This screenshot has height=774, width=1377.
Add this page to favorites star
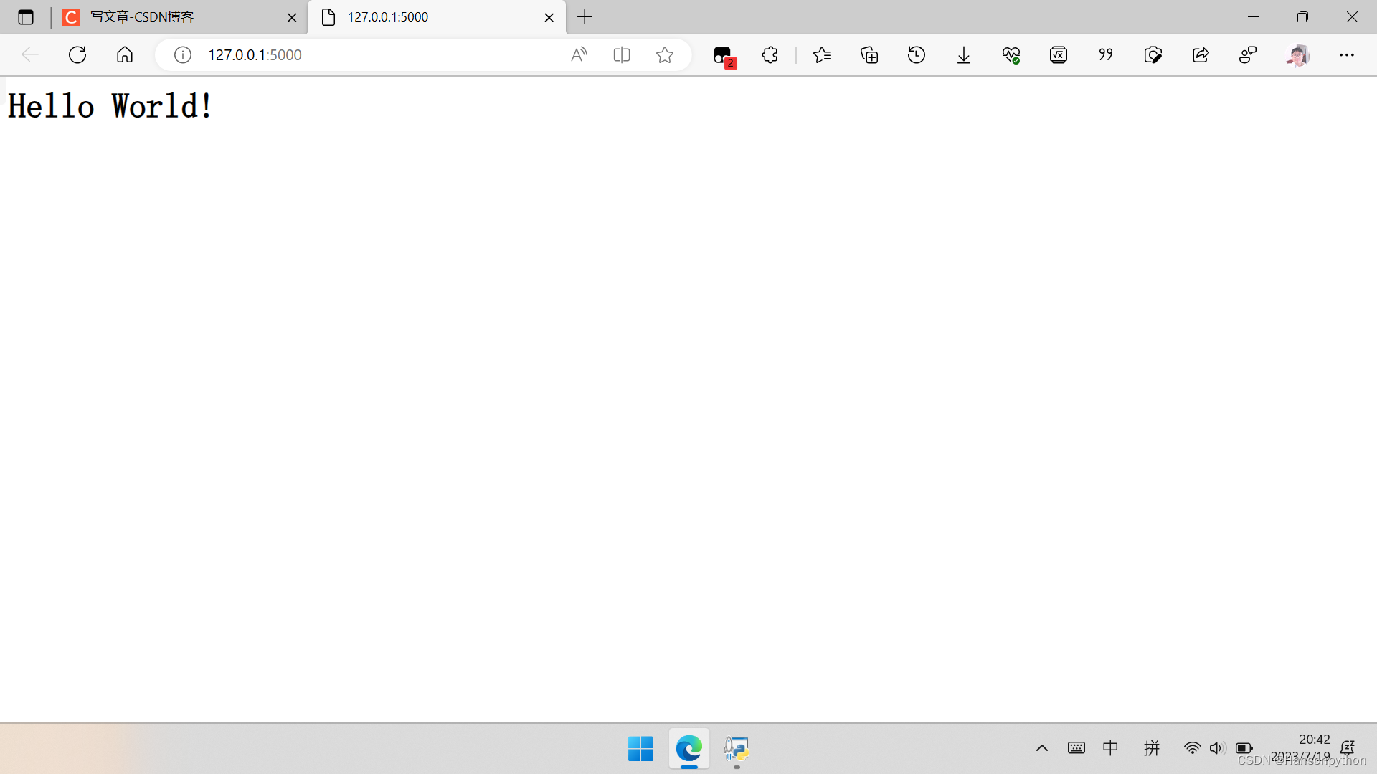(x=665, y=55)
